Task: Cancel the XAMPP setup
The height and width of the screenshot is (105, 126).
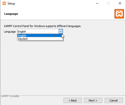Action: [114, 100]
